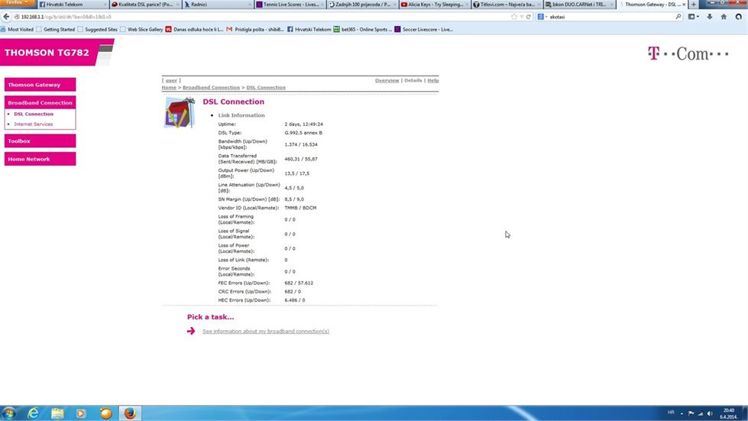Screen dimensions: 748x421
Task: Open the Action Center flag icon
Action: (x=691, y=413)
